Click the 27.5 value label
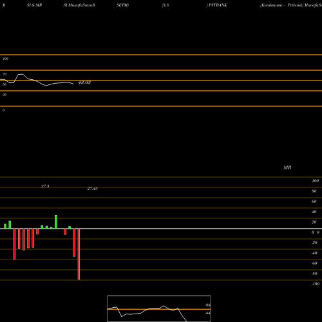Viewport: 322px width, 322px height. click(x=45, y=186)
